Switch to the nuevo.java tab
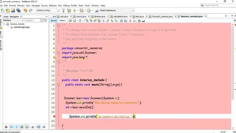This screenshot has width=236, height=133. click(x=81, y=16)
